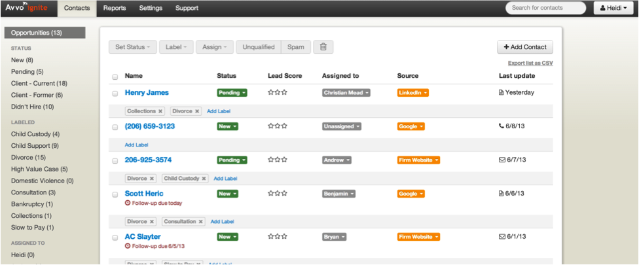Select the checkbox next to Scott Heric
Image resolution: width=639 pixels, height=265 pixels.
[x=115, y=194]
